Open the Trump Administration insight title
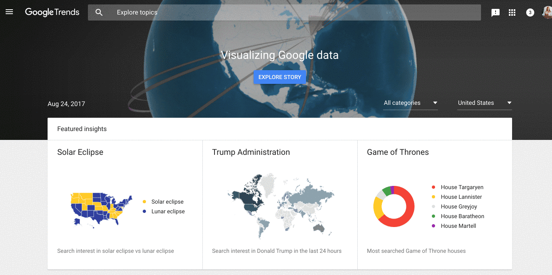The image size is (552, 275). (x=251, y=152)
